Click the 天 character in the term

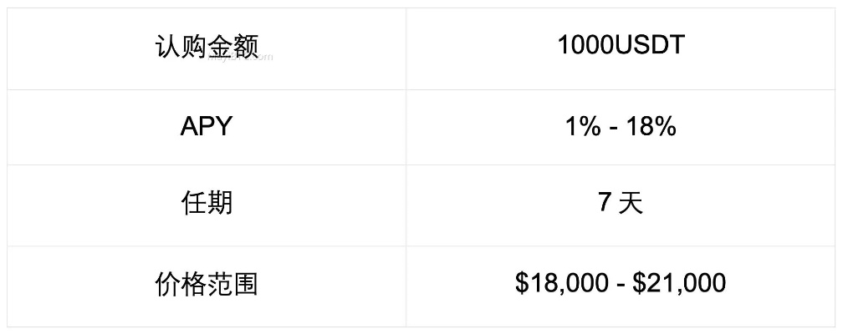[x=631, y=204]
